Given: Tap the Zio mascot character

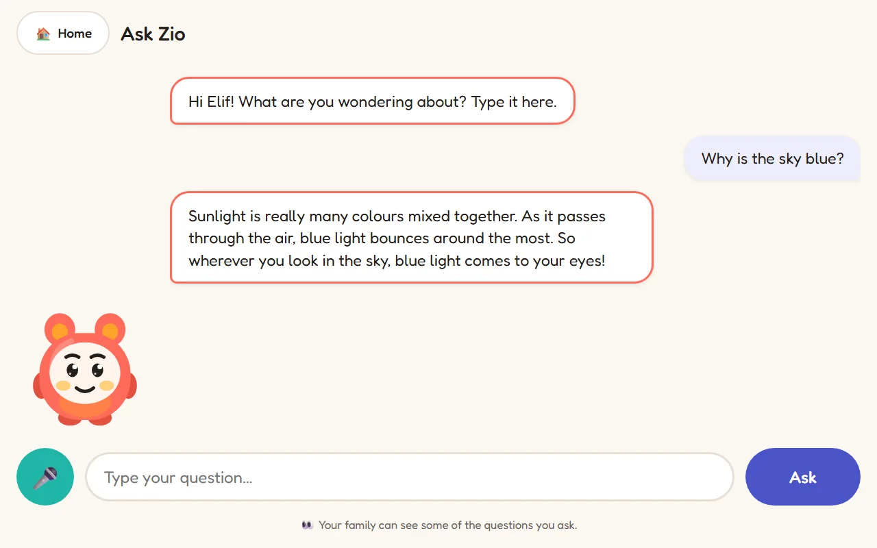Looking at the screenshot, I should pyautogui.click(x=85, y=369).
